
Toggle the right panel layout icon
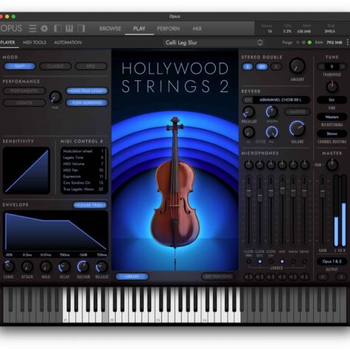tap(81, 29)
